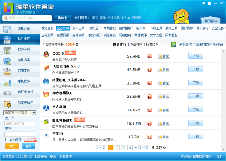Select 软件宝库 sidebar item

pos(20,39)
